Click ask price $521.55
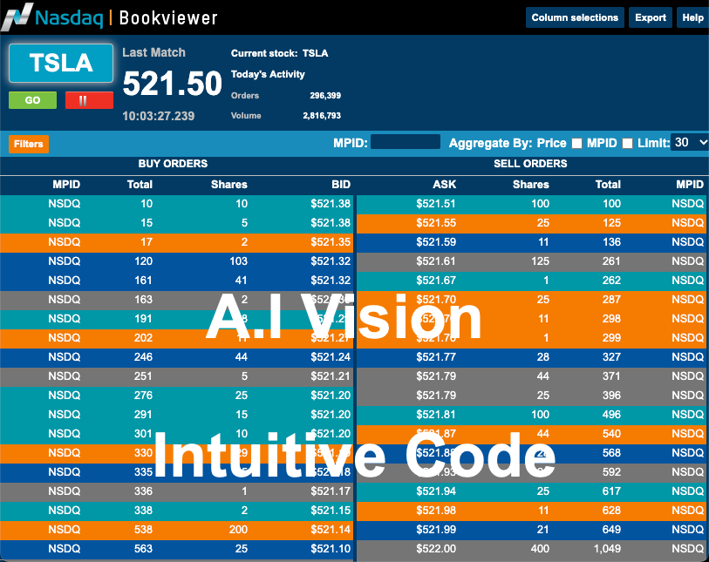 click(x=436, y=223)
